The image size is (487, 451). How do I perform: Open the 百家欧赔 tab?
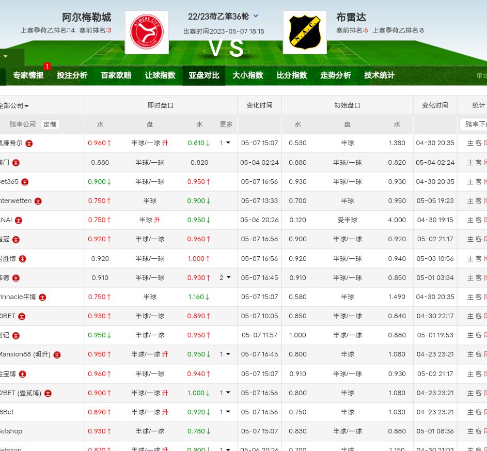tap(116, 75)
